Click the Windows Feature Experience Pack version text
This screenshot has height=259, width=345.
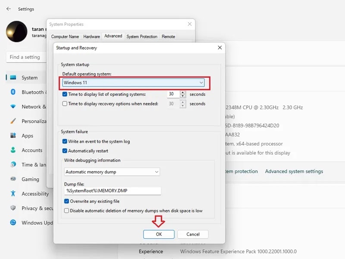tap(238, 252)
